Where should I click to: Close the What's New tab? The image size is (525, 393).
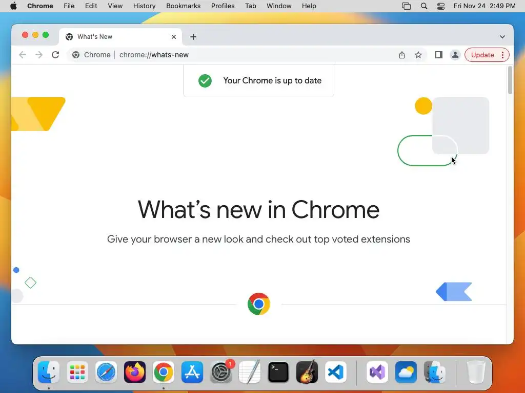[x=174, y=37]
